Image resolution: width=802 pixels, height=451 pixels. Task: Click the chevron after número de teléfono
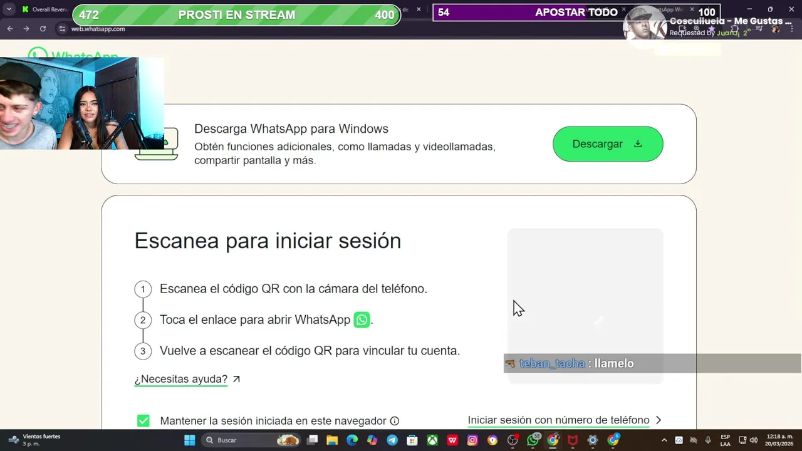click(658, 420)
